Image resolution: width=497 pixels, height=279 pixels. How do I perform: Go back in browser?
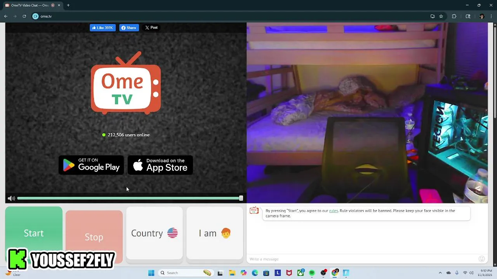pos(6,16)
